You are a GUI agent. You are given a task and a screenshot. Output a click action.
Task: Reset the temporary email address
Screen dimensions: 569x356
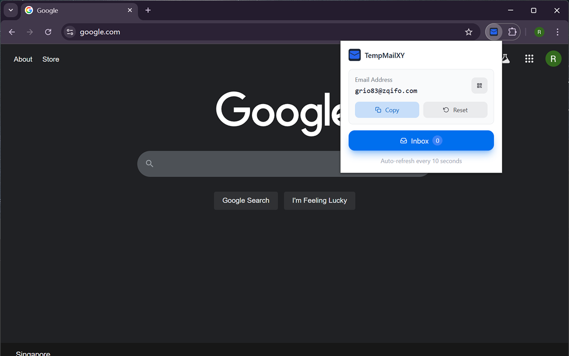455,110
